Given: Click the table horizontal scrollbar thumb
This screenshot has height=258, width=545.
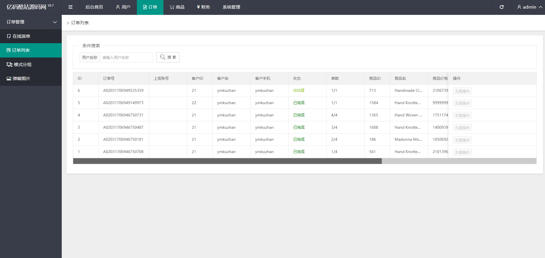Looking at the screenshot, I should tap(227, 161).
